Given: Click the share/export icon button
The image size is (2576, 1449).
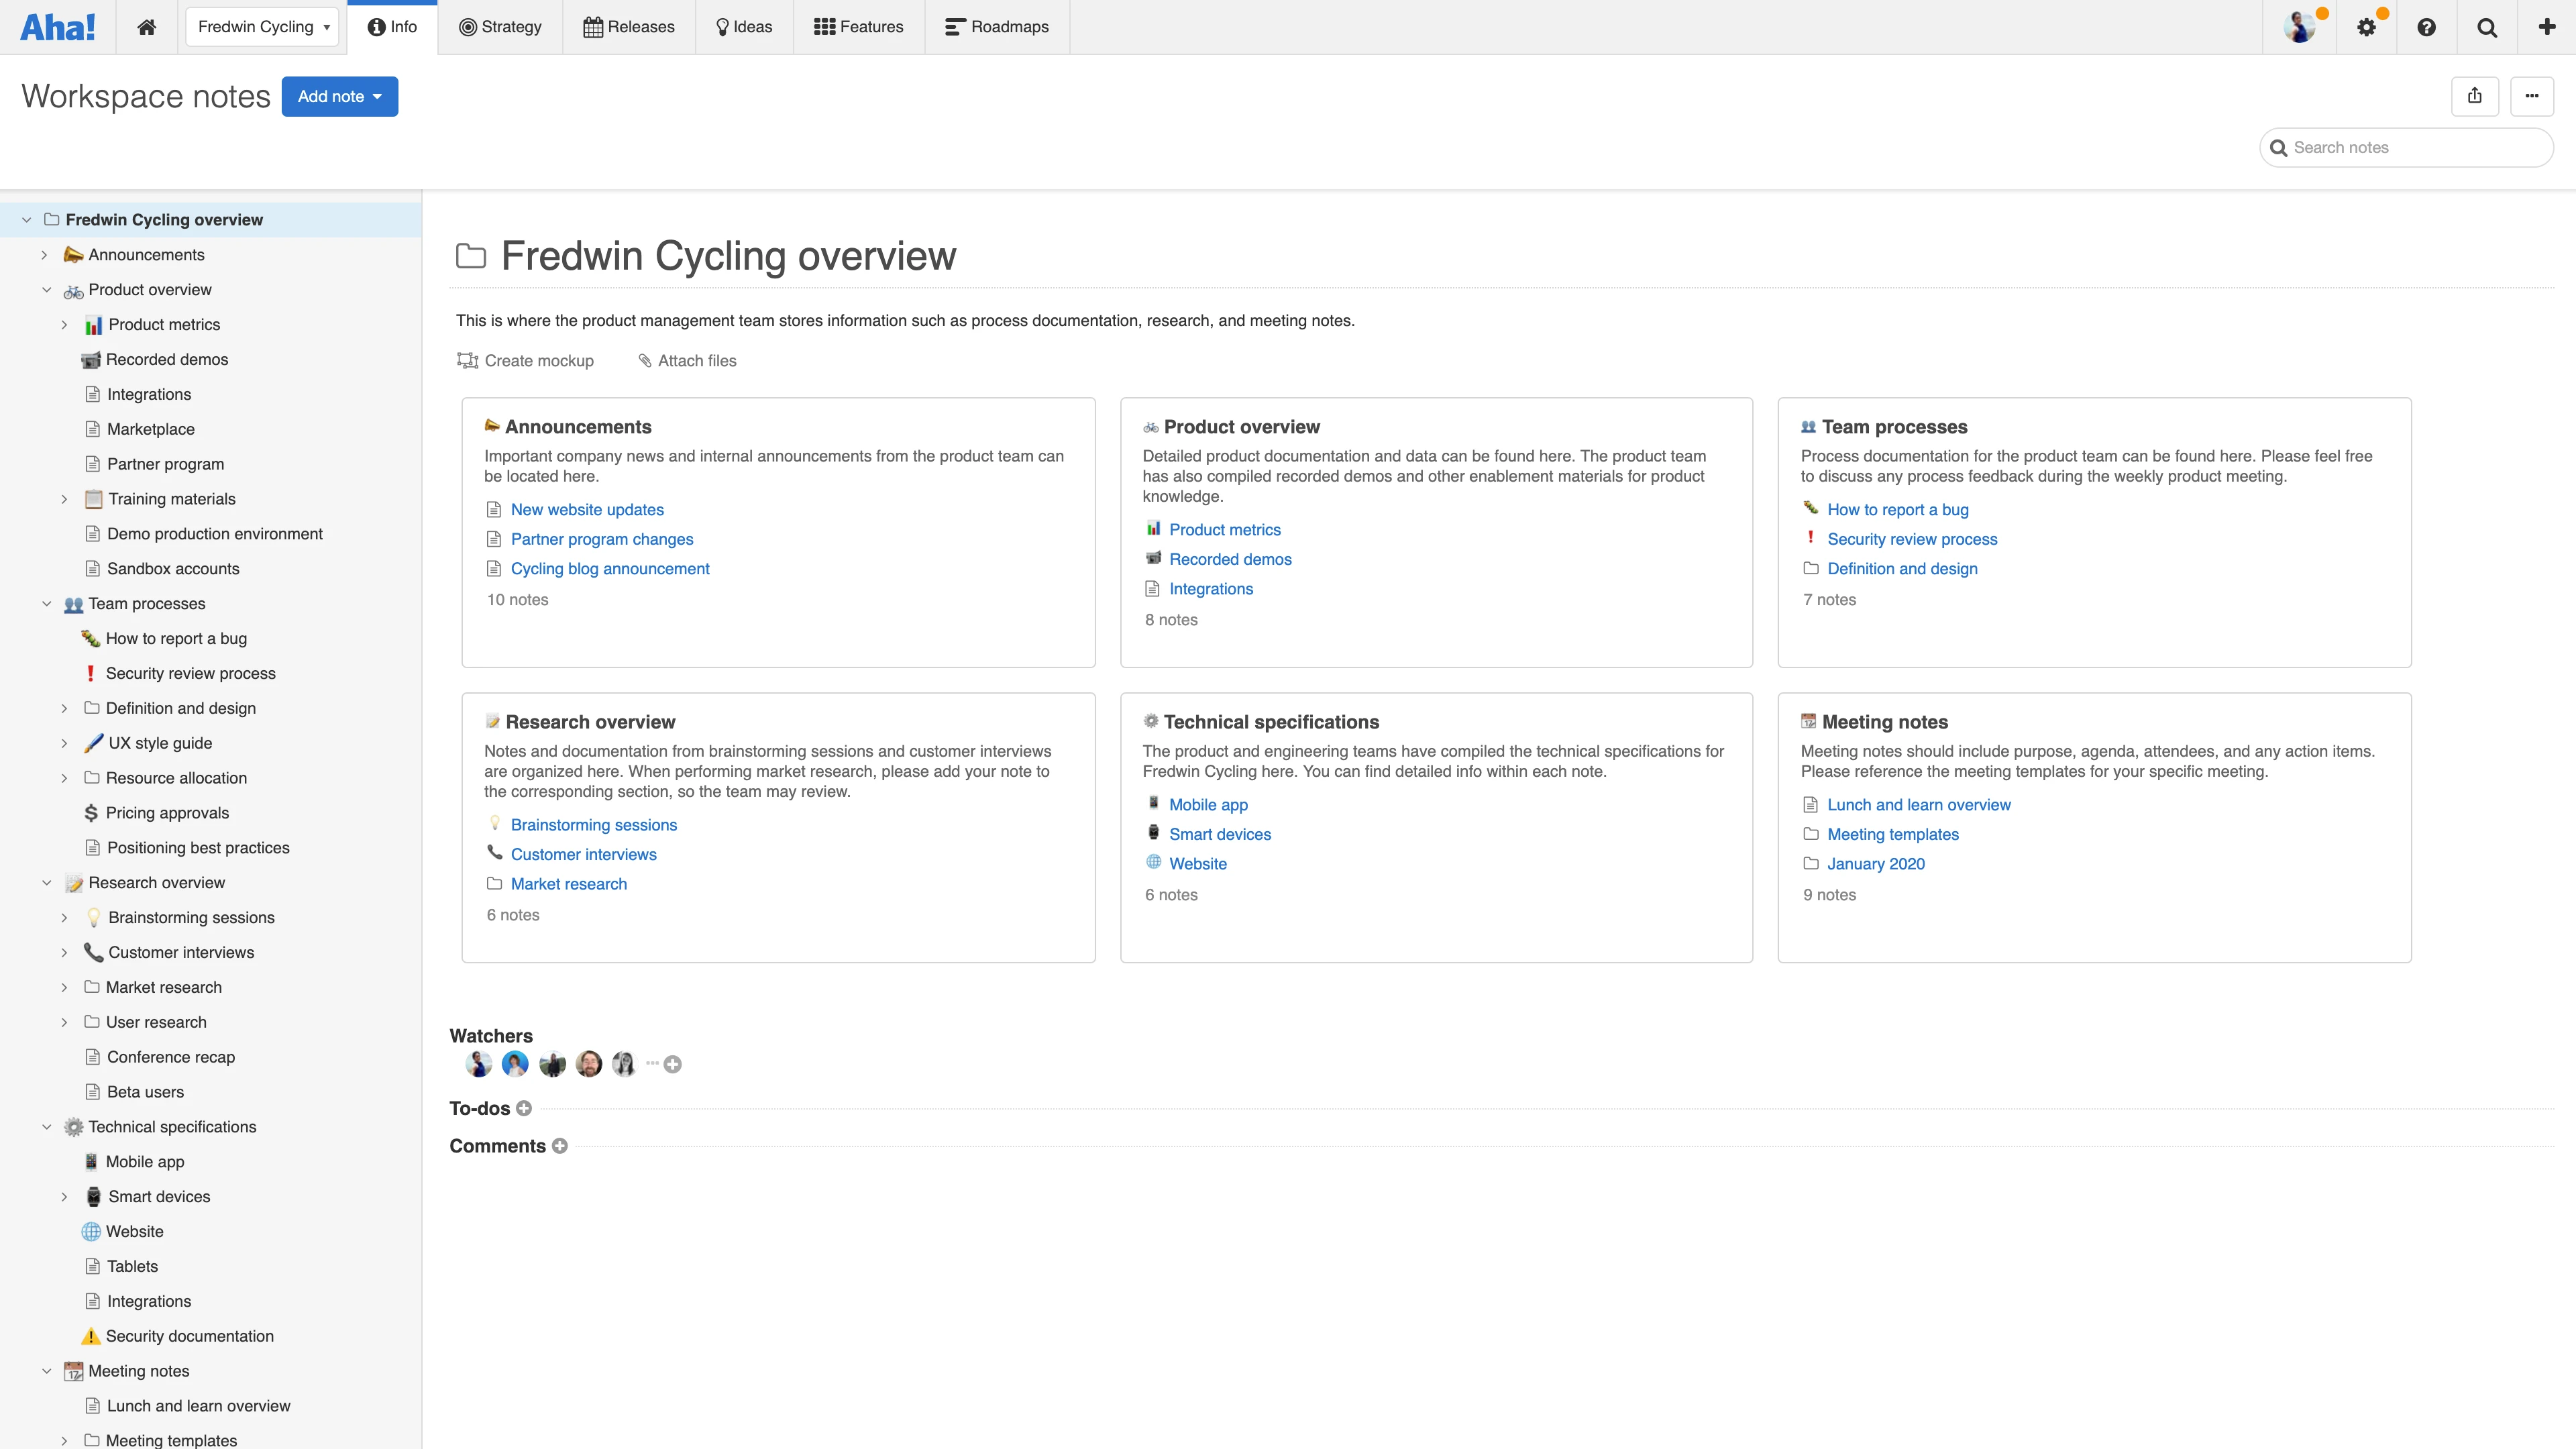Looking at the screenshot, I should coord(2475,96).
